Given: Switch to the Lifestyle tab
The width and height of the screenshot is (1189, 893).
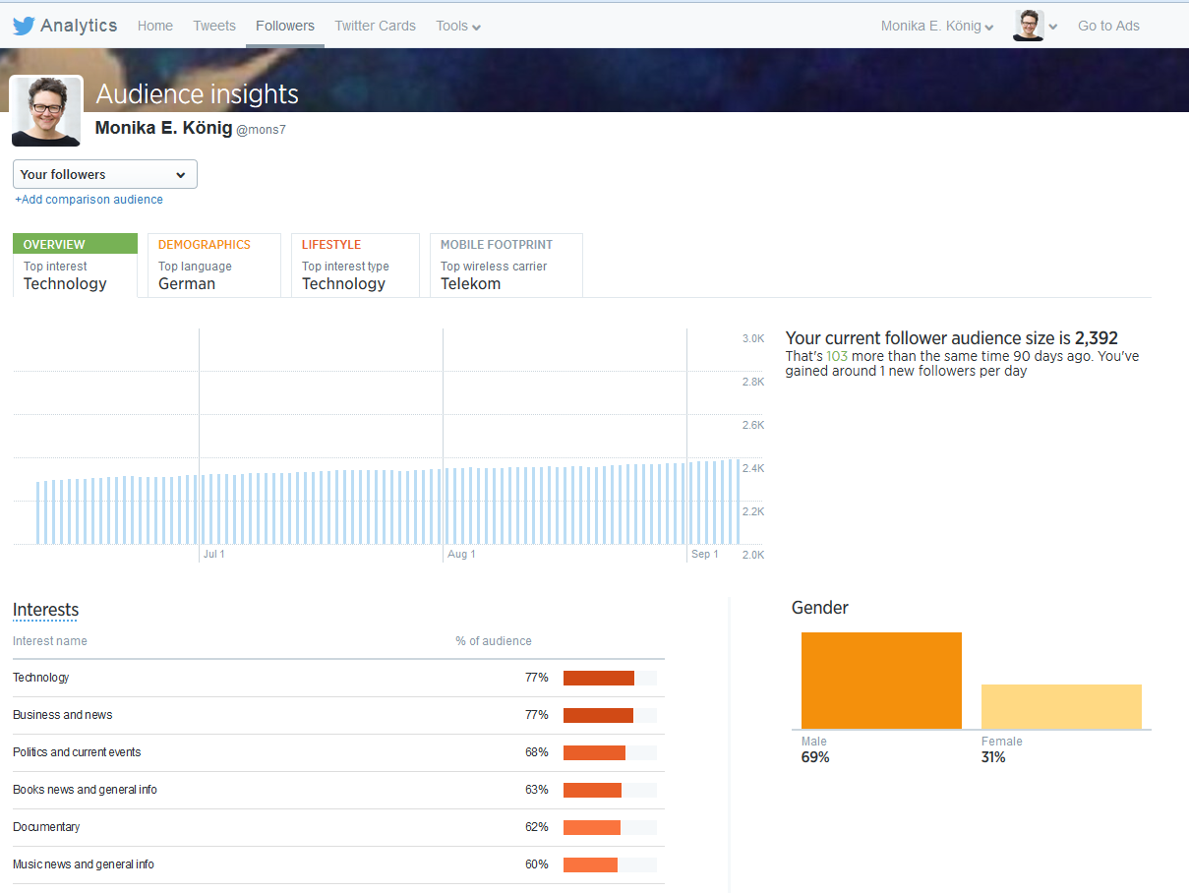Looking at the screenshot, I should coord(355,265).
